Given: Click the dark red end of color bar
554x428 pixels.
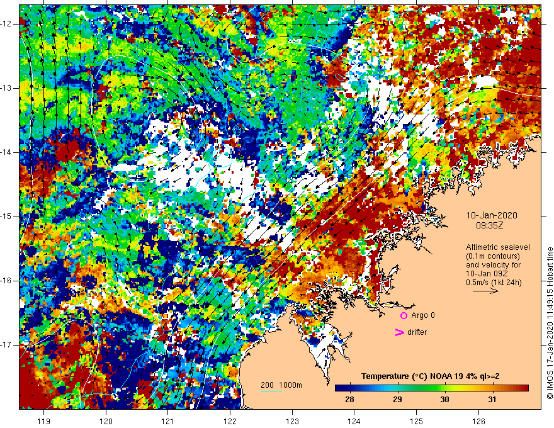Looking at the screenshot, I should (x=525, y=388).
